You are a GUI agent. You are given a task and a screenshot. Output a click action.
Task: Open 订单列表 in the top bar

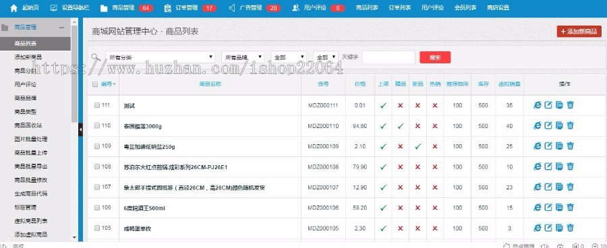coord(400,7)
